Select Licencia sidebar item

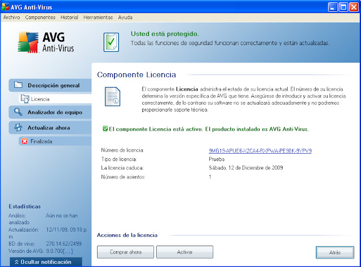point(55,99)
